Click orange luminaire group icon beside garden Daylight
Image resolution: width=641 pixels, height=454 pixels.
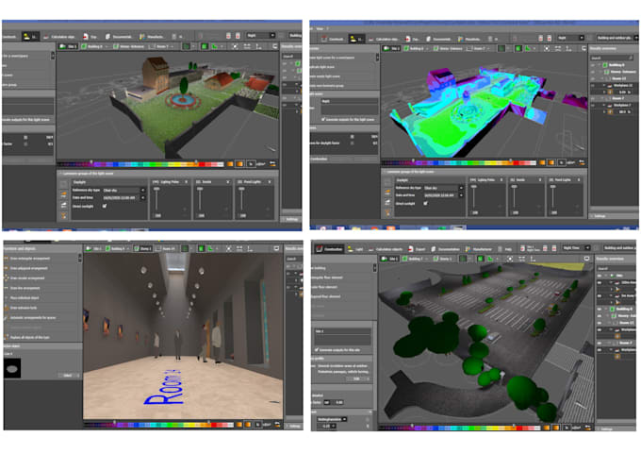coord(64,194)
